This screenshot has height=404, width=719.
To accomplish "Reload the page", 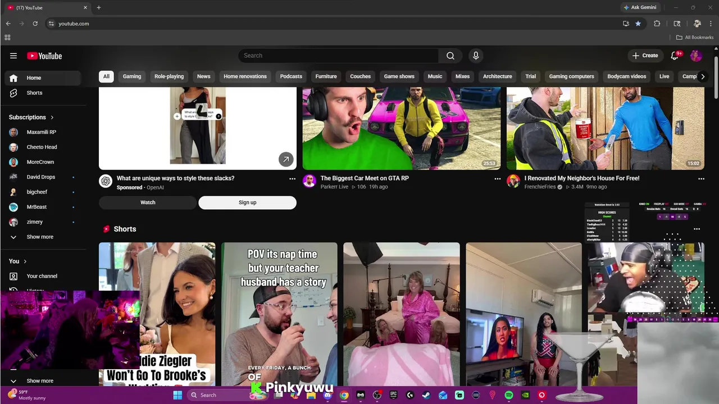I will (35, 24).
